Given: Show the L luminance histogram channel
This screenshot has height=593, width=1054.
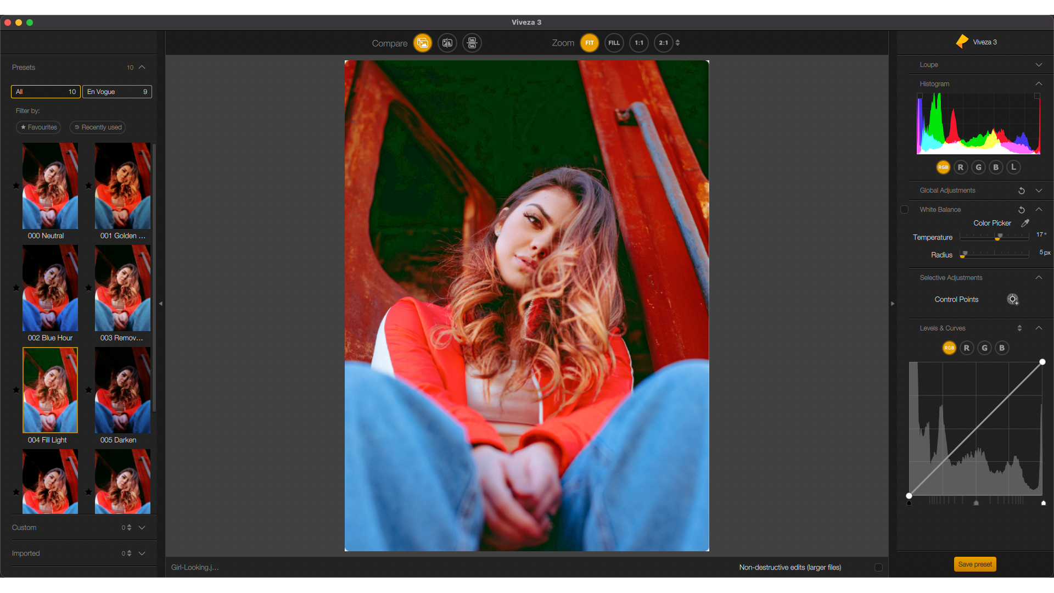Looking at the screenshot, I should pos(1013,167).
